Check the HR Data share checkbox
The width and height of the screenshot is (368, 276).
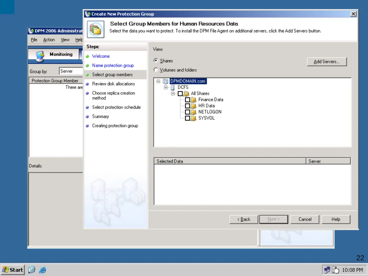tap(187, 106)
